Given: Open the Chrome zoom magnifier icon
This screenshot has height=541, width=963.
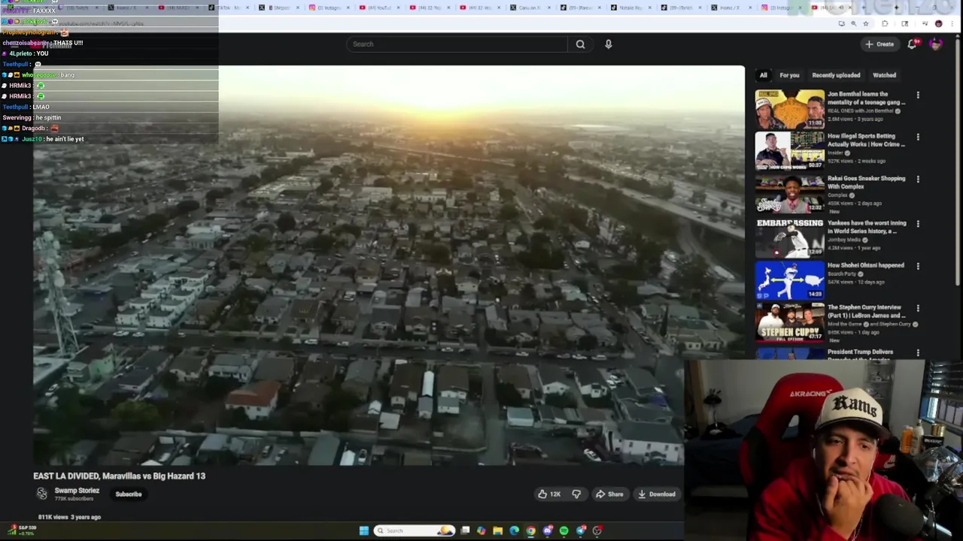Looking at the screenshot, I should (x=853, y=24).
